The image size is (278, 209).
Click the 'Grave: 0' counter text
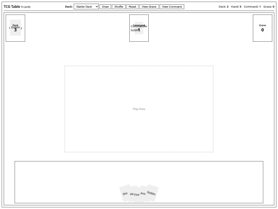click(269, 7)
